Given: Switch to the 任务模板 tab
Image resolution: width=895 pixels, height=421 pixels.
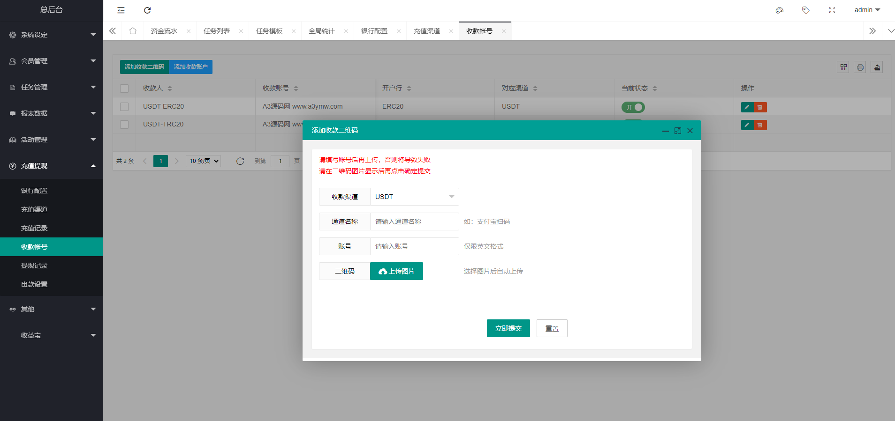Looking at the screenshot, I should pyautogui.click(x=269, y=31).
